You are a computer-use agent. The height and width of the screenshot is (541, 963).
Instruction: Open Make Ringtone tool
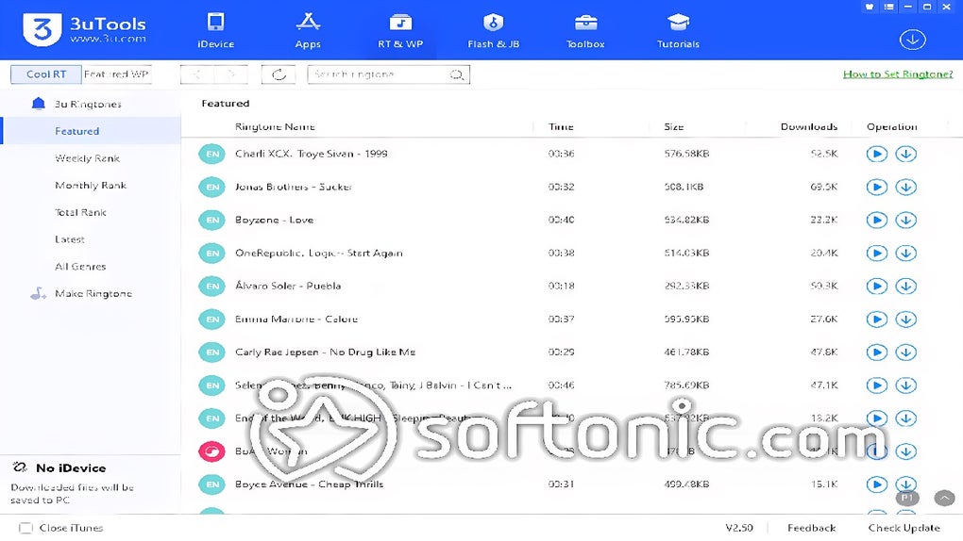pyautogui.click(x=93, y=294)
